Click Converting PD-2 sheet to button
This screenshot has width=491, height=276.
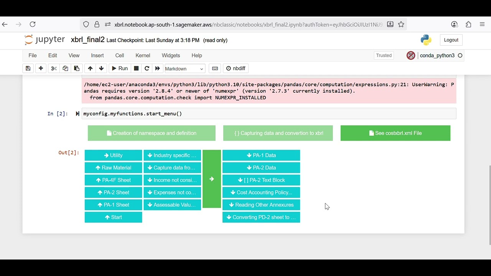(261, 217)
